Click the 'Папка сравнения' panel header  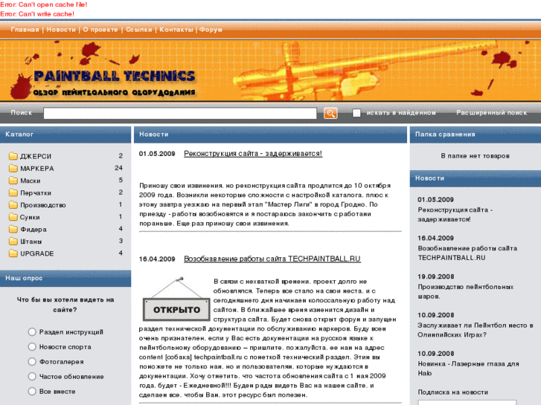pos(476,135)
